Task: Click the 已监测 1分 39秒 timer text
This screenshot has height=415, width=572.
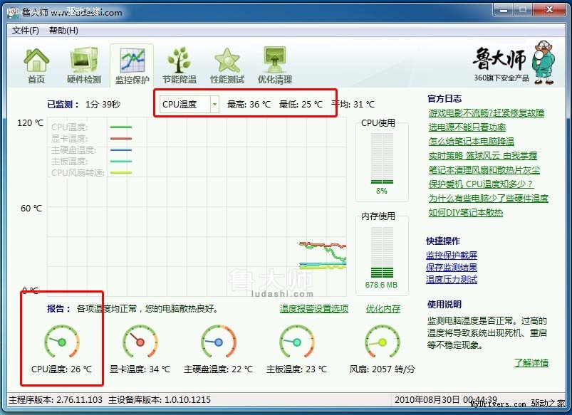Action: [84, 105]
